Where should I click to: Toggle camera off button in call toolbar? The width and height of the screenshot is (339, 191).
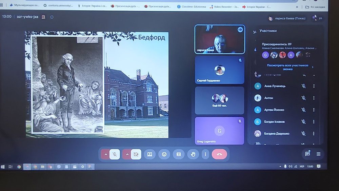(x=136, y=154)
